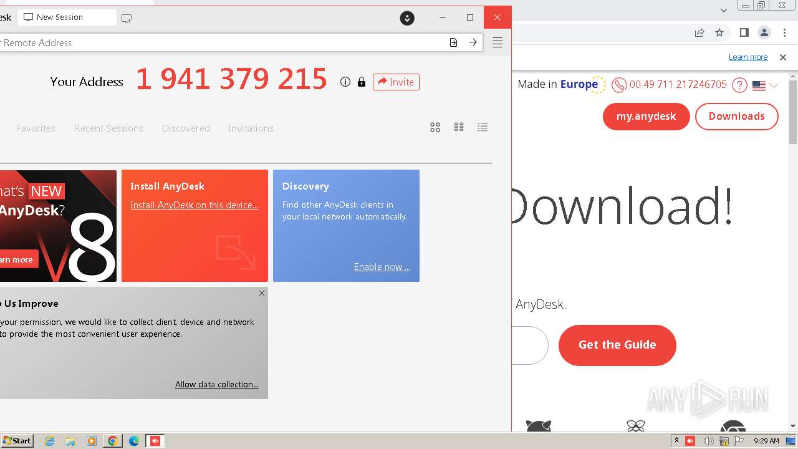Click Allow data collection link
798x449 pixels.
click(217, 384)
